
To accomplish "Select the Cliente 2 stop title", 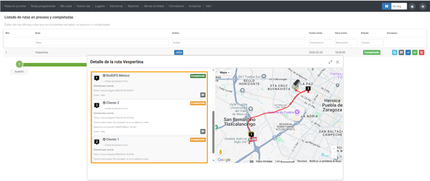I will (113, 103).
